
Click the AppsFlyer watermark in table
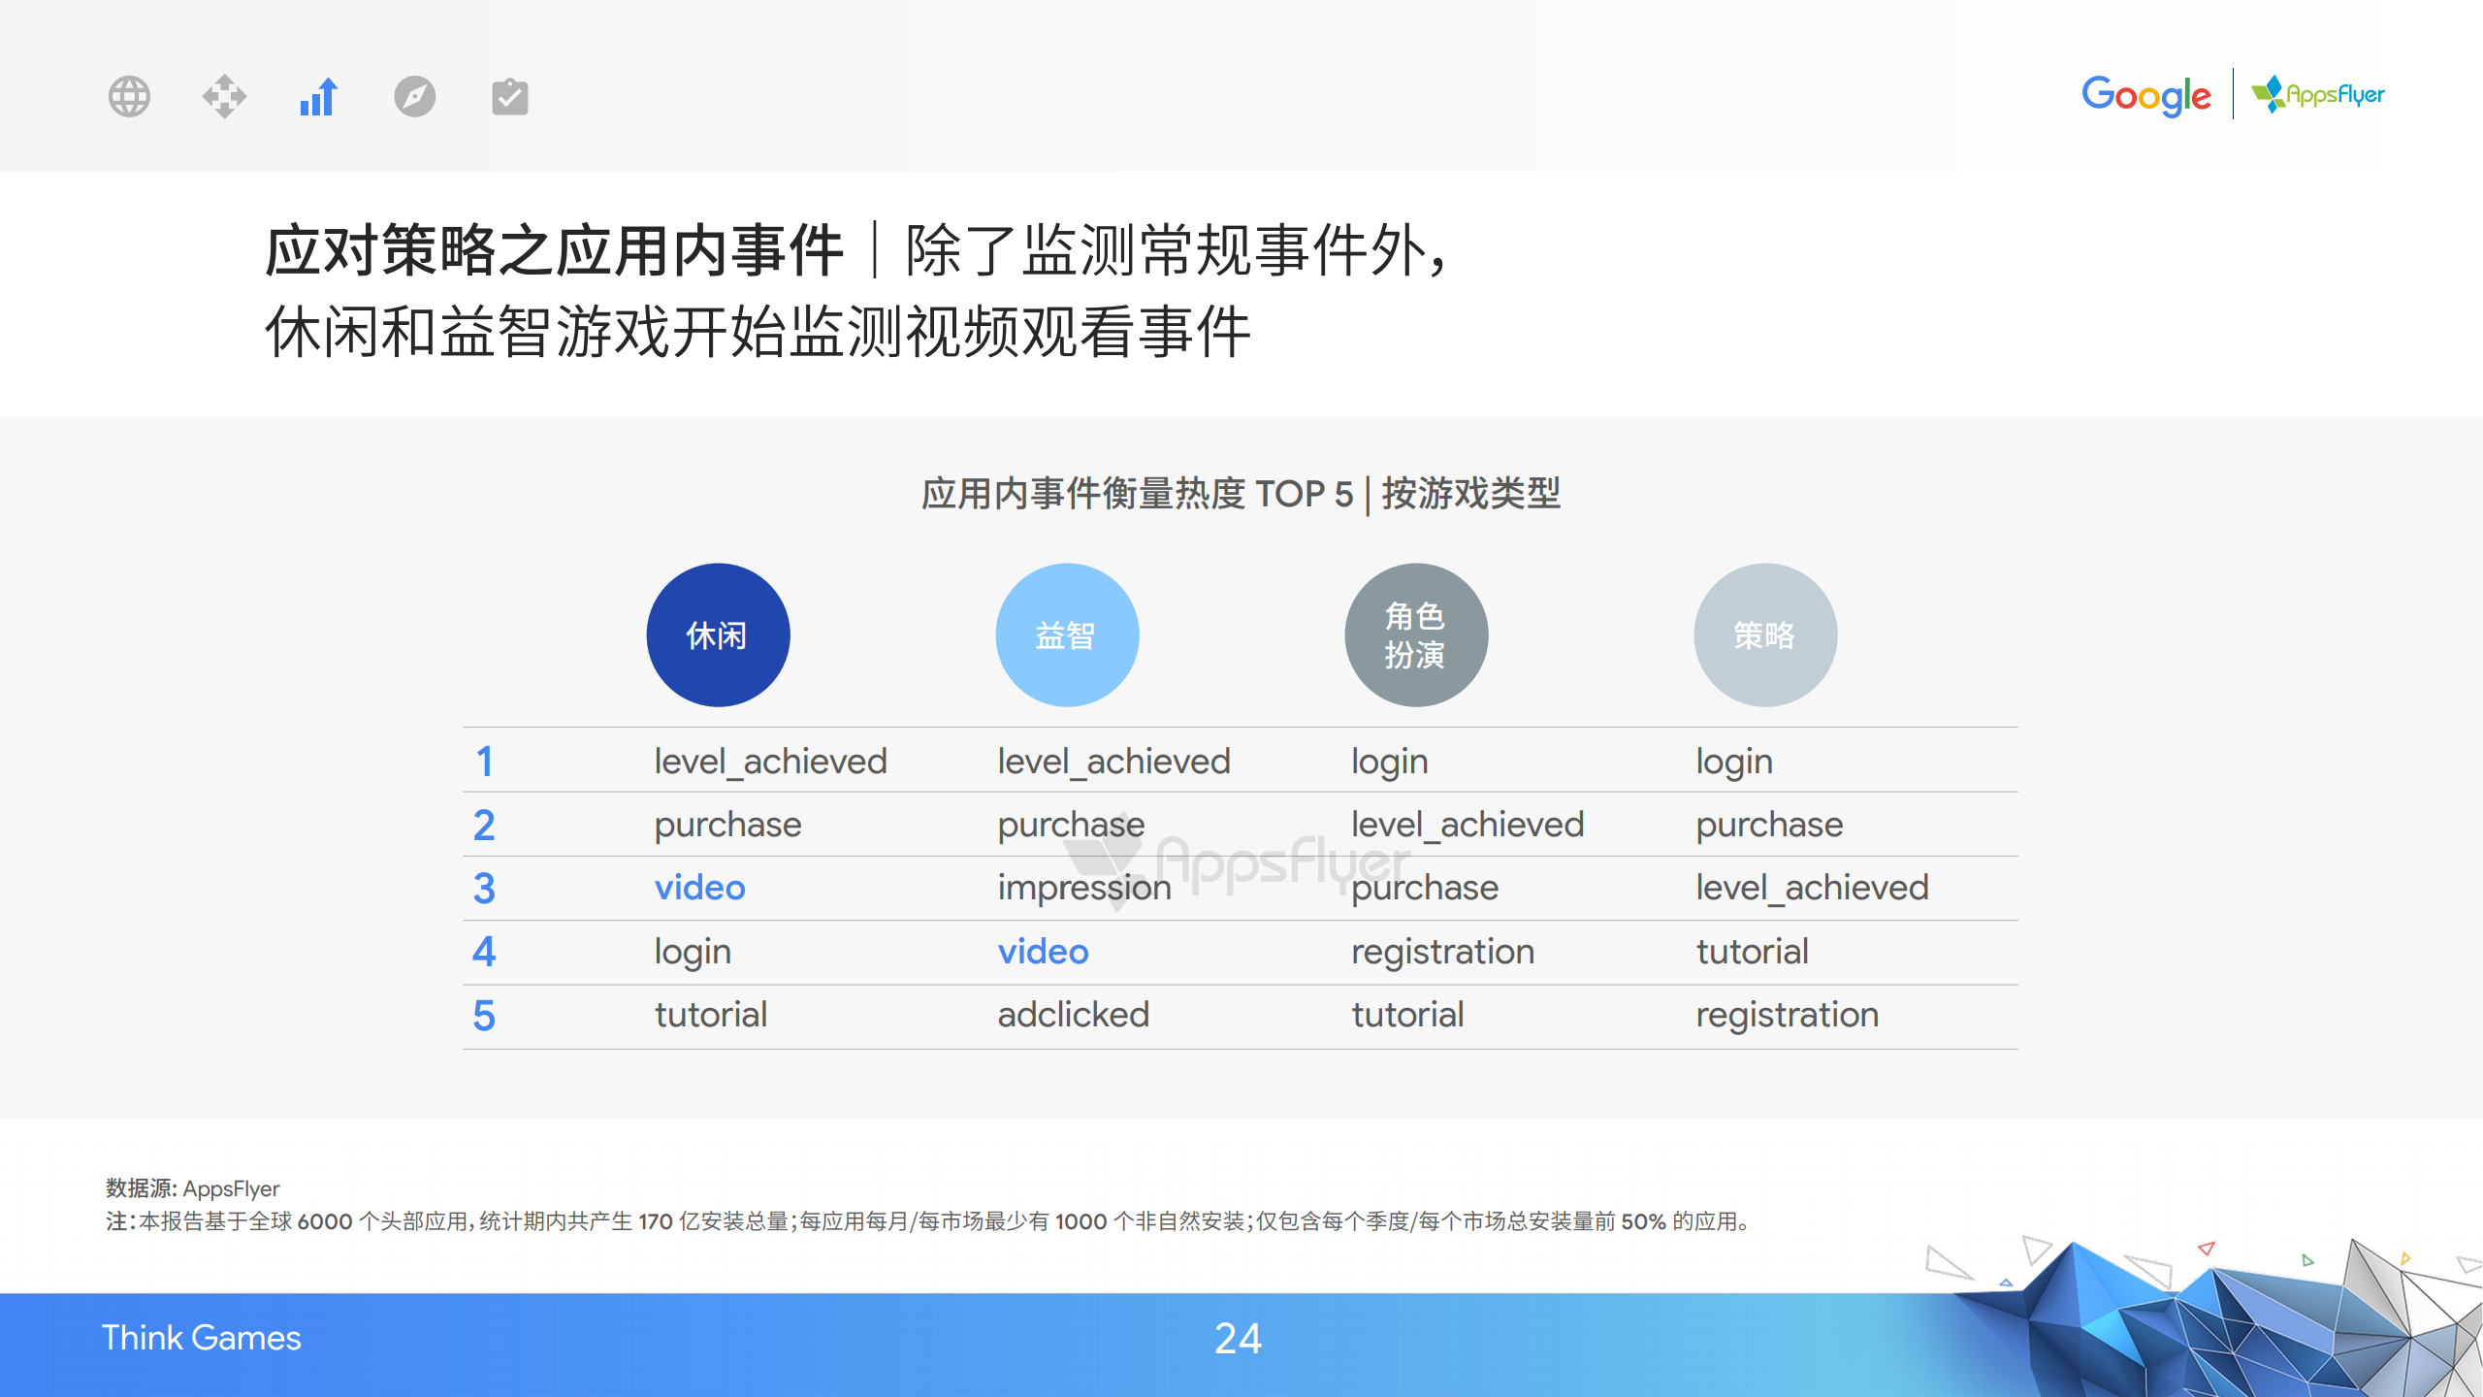pos(1251,861)
